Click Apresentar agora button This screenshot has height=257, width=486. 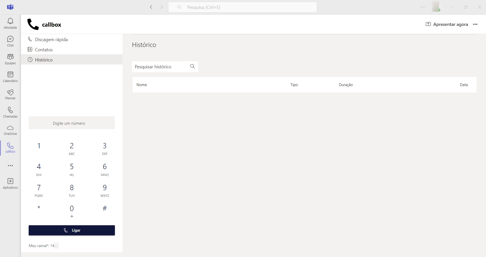(x=447, y=24)
